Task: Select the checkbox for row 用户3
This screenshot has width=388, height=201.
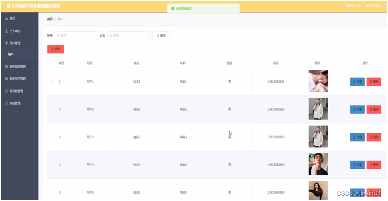Action: click(x=52, y=137)
